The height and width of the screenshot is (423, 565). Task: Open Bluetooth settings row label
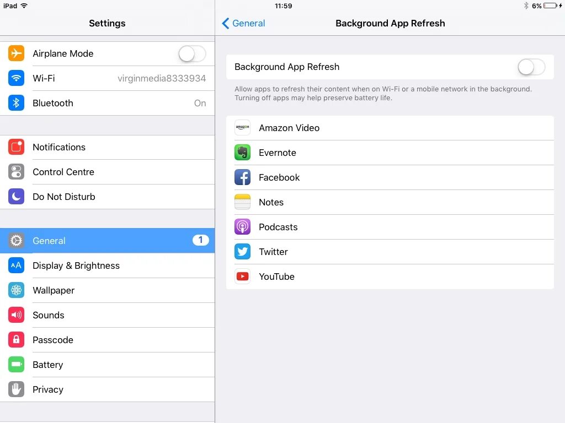click(x=53, y=103)
